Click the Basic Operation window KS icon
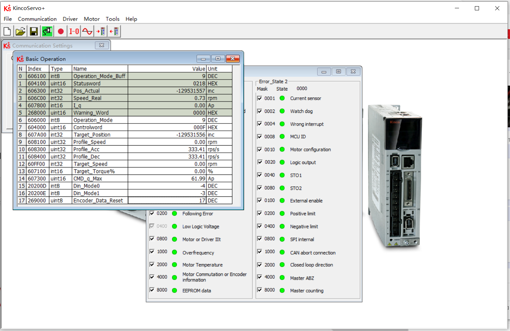This screenshot has height=331, width=510. coord(20,59)
